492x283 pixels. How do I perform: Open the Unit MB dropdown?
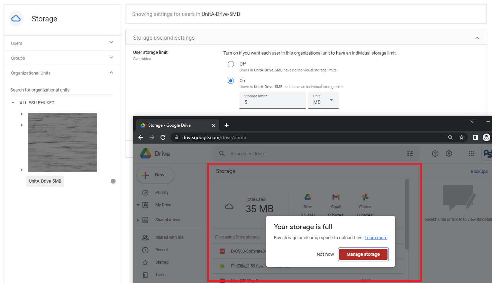[323, 100]
